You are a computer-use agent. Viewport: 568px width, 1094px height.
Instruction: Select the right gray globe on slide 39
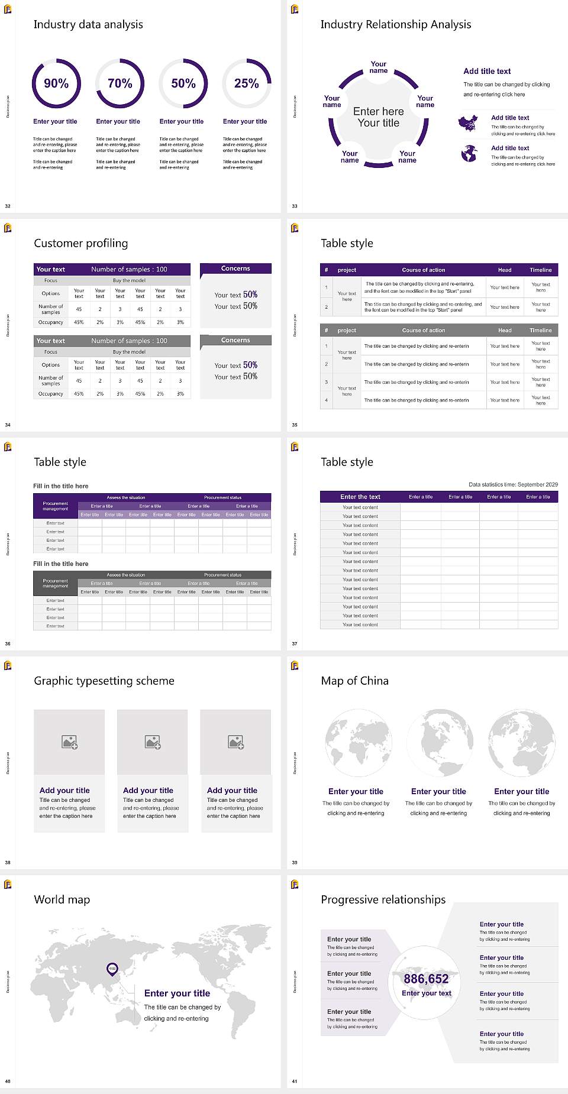click(522, 743)
